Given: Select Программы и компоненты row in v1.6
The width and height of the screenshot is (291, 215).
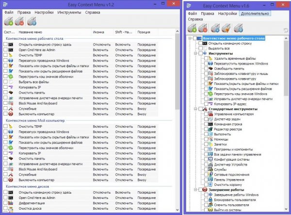Looking at the screenshot, I should (x=233, y=149).
